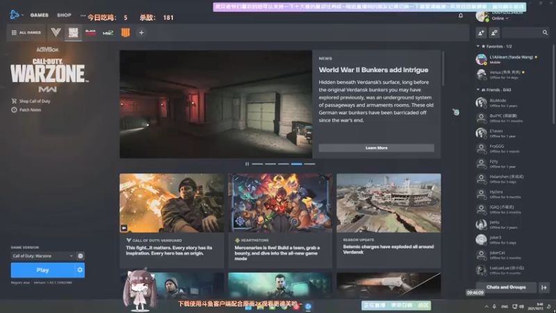Viewport: 556px width, 313px height.
Task: Collapse the friends panel arrow icon
Action: (544, 287)
